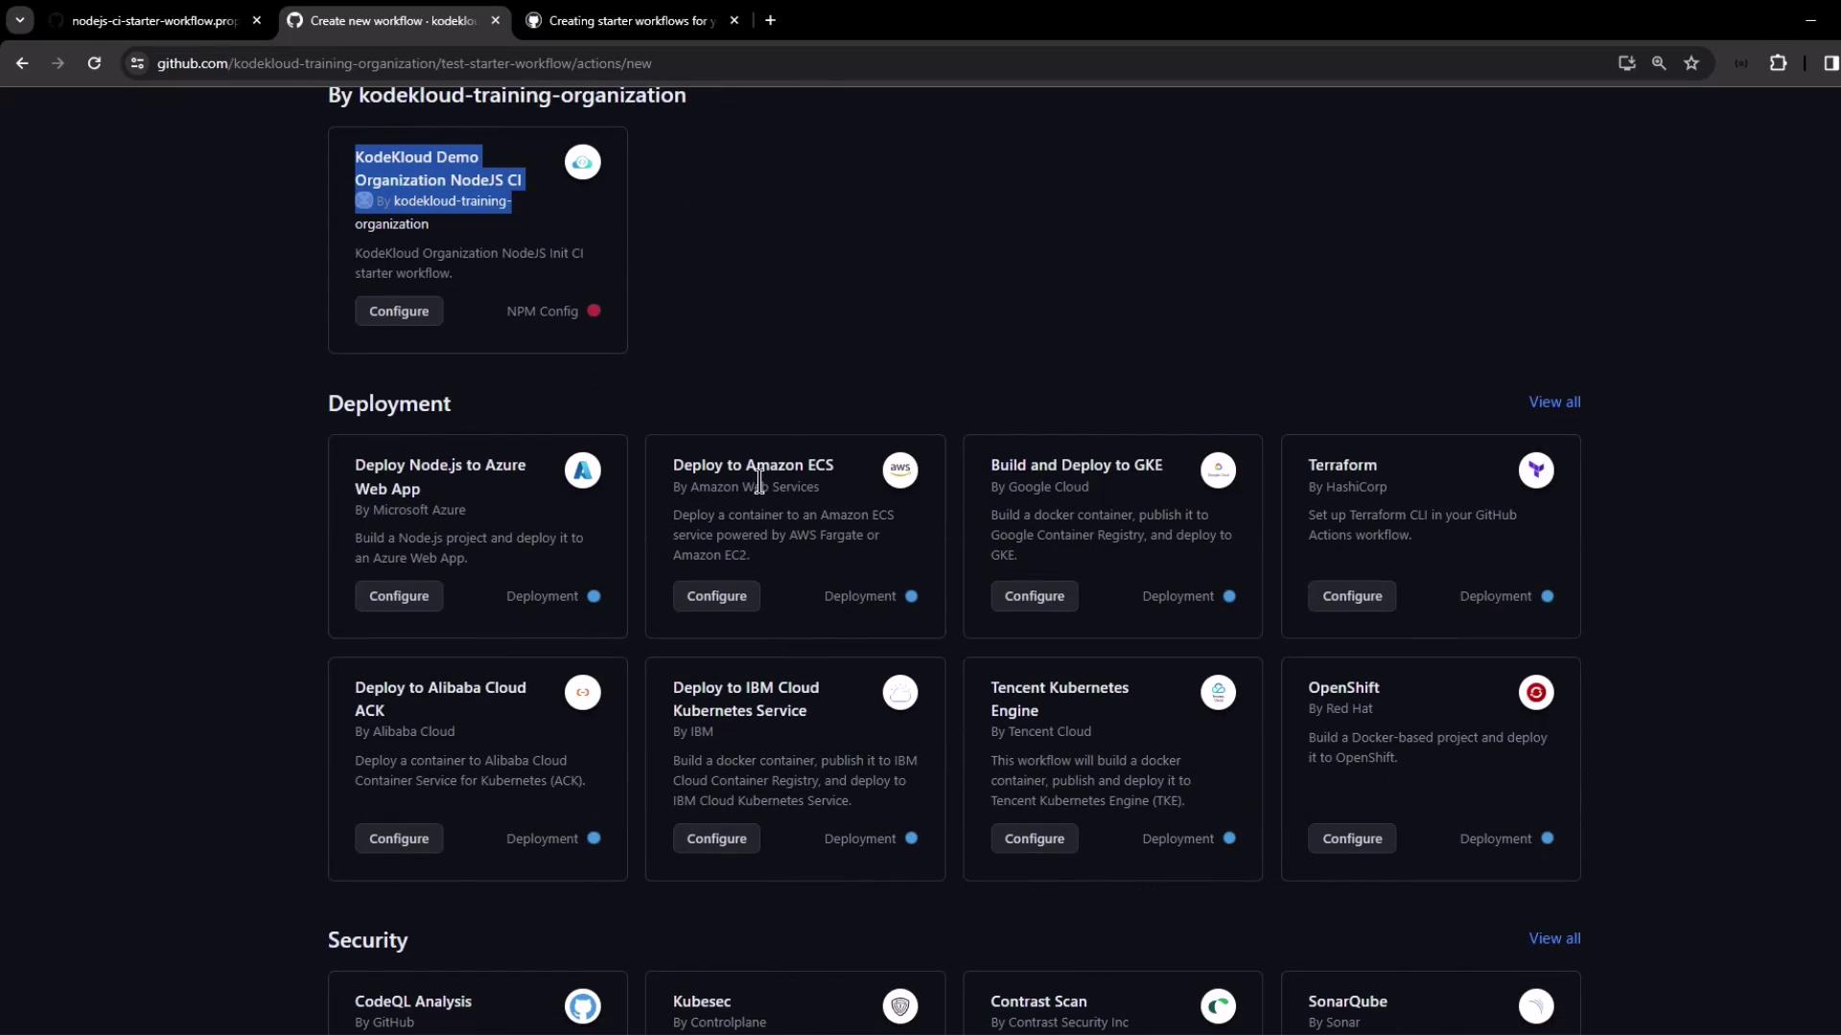Viewport: 1841px width, 1035px height.
Task: Toggle the browser side panel
Action: click(x=1830, y=63)
